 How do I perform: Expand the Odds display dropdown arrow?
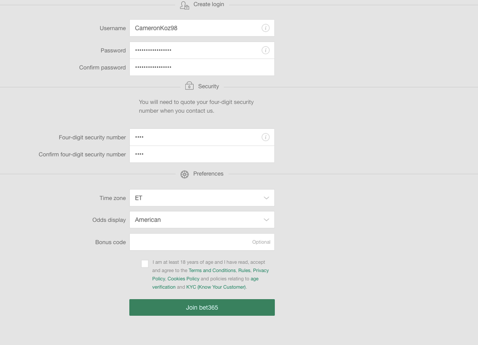pyautogui.click(x=266, y=220)
